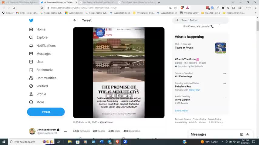Open Web Slice Gallery bookmark
259x145 pixels.
[189, 13]
